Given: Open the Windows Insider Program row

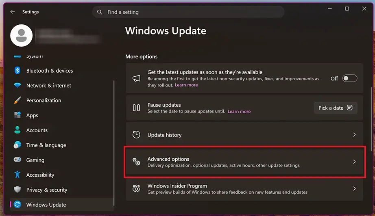Looking at the screenshot, I should pyautogui.click(x=244, y=188).
